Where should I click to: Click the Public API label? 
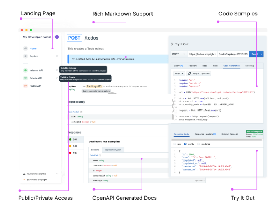(35, 86)
